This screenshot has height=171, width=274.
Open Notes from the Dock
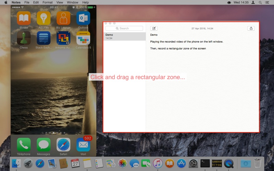point(87,163)
